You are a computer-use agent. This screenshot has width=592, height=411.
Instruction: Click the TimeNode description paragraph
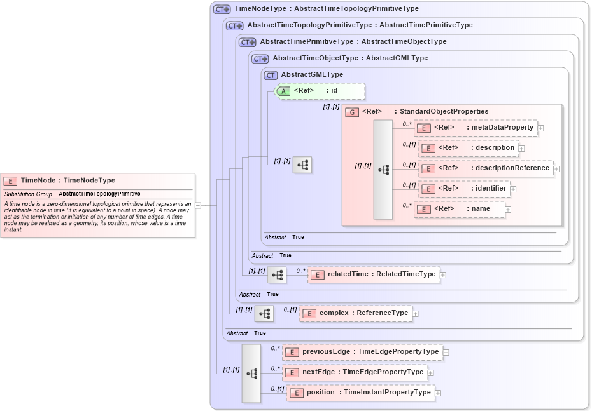click(x=98, y=217)
